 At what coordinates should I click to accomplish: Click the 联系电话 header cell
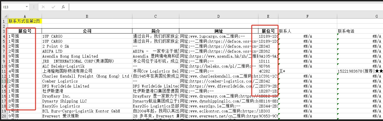pos(360,31)
